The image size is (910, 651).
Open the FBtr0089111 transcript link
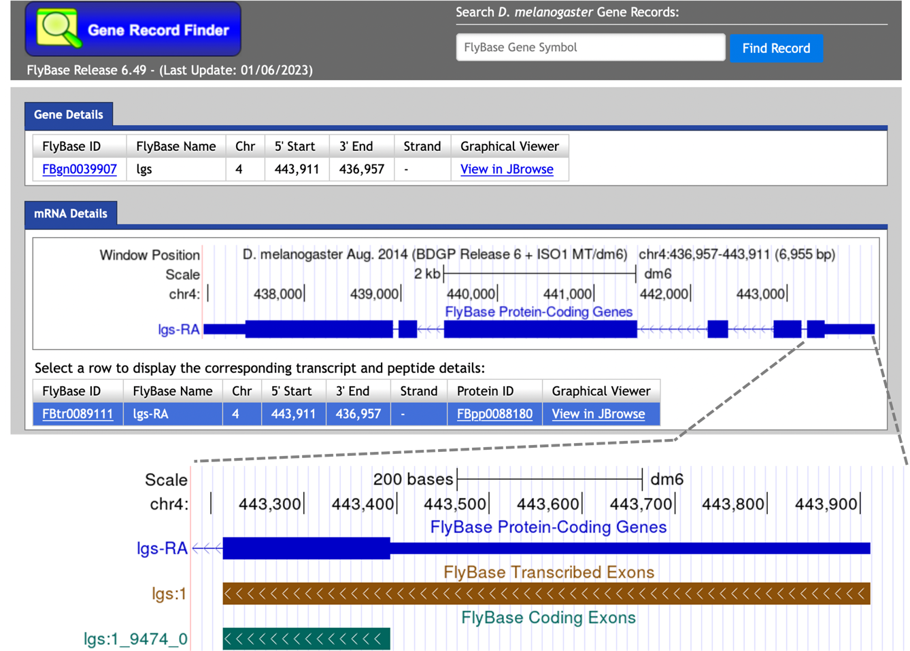tap(78, 414)
